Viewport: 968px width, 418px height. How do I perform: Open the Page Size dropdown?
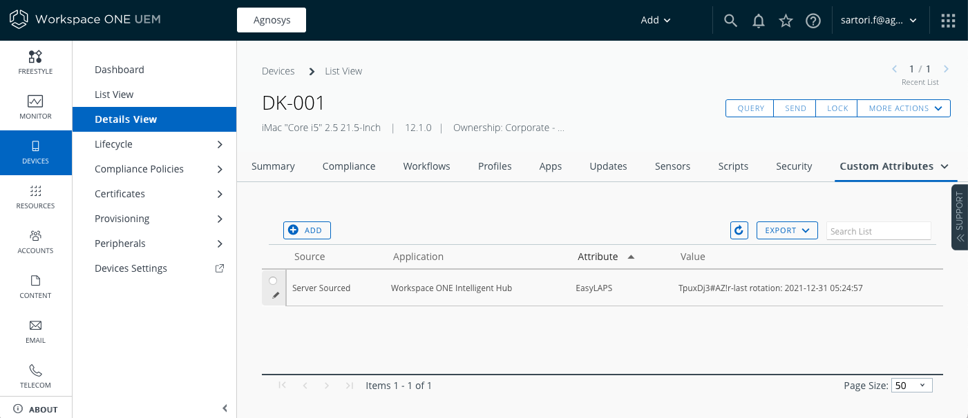pos(912,386)
